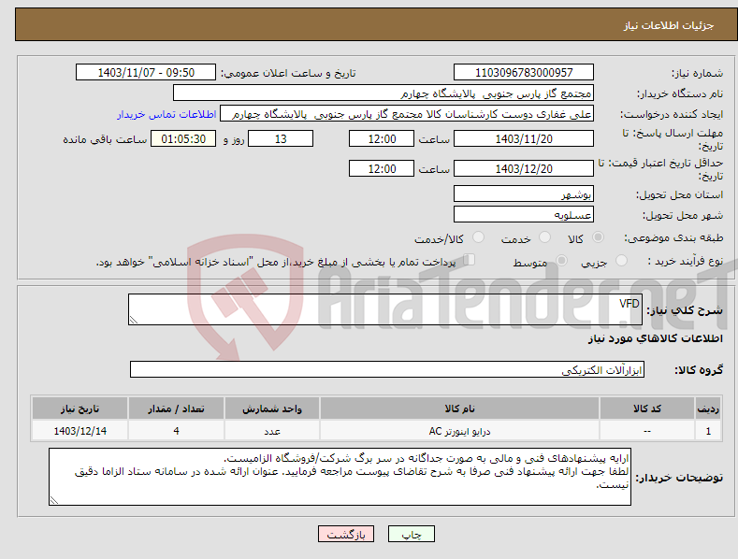
Task: Click the واحد شمارش column header
Action: click(x=272, y=408)
